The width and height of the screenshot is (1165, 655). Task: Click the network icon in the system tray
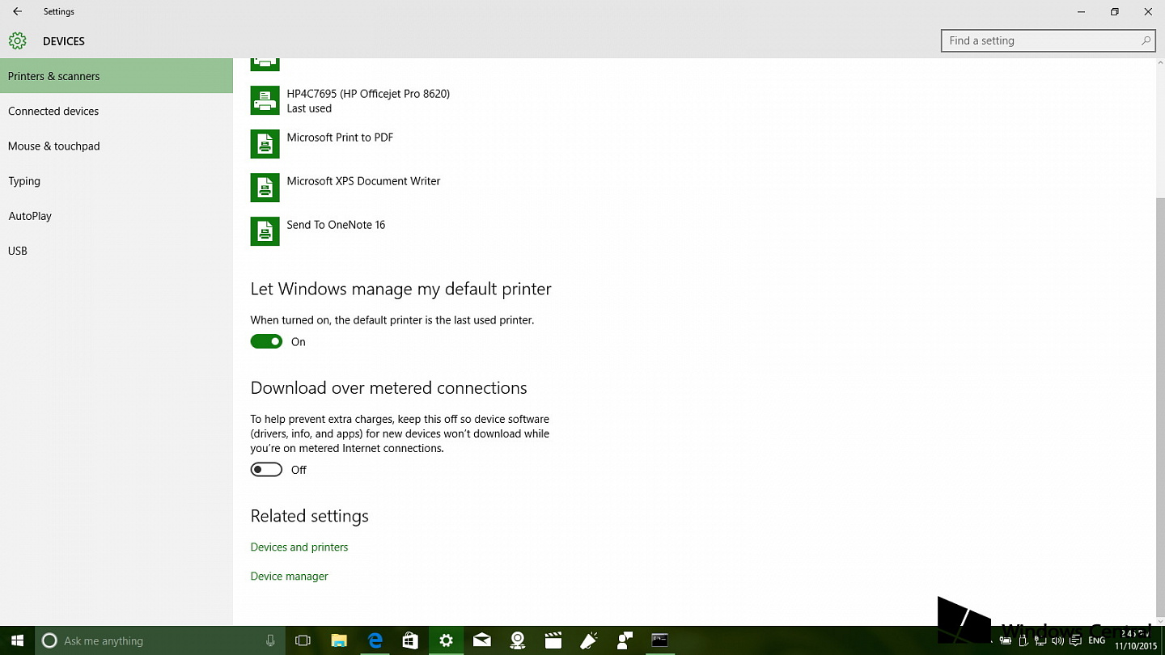(1040, 640)
